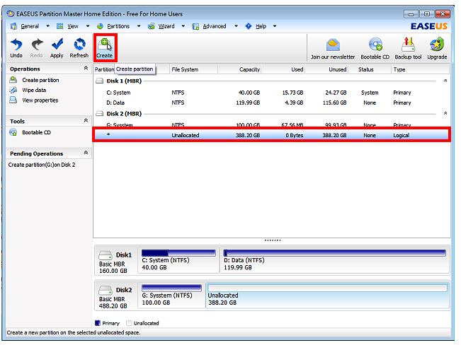Expand the dropdown arrow next to Advanced
Viewport: 461px width, 345px height.
(x=236, y=26)
